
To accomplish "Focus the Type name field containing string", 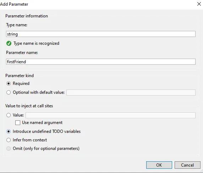I will click(101, 34).
